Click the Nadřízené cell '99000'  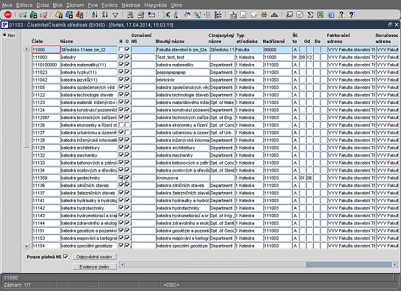[277, 49]
